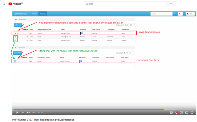
Task: Expand Appusers dropdown in the upper breadcrumb
Action: point(22,19)
